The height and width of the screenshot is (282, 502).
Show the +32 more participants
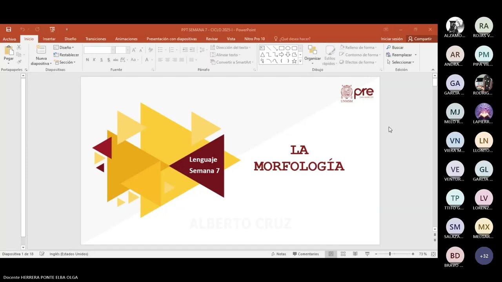pyautogui.click(x=484, y=256)
